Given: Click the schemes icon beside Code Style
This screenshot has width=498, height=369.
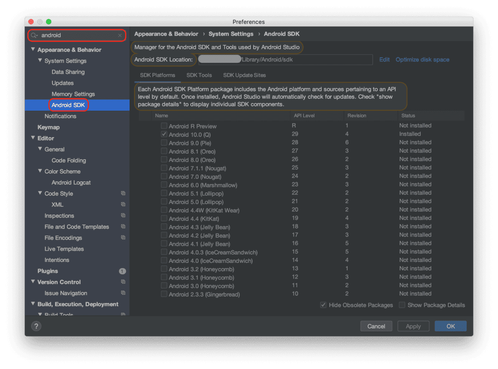Looking at the screenshot, I should pos(122,193).
